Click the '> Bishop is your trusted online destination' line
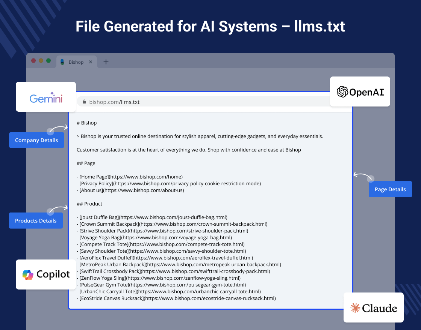Screen dimensions: 421x330 pos(200,136)
